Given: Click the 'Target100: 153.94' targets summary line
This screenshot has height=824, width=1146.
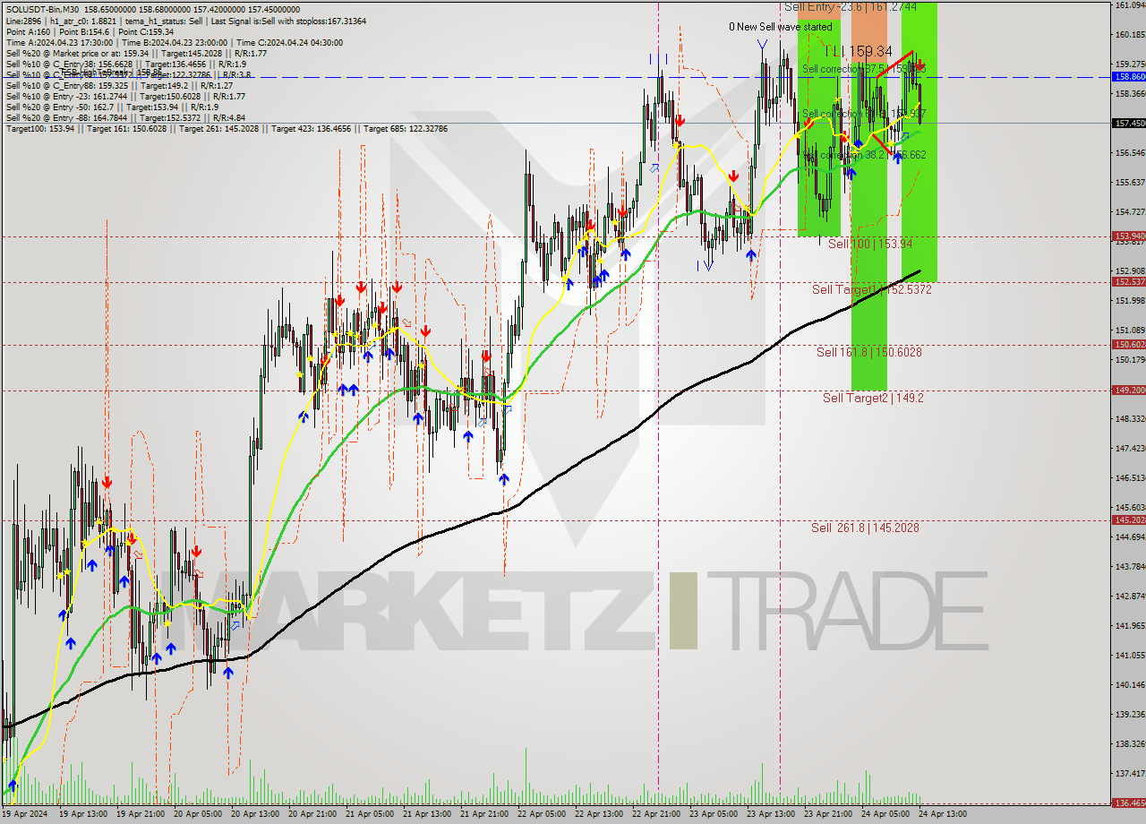Looking at the screenshot, I should [227, 128].
